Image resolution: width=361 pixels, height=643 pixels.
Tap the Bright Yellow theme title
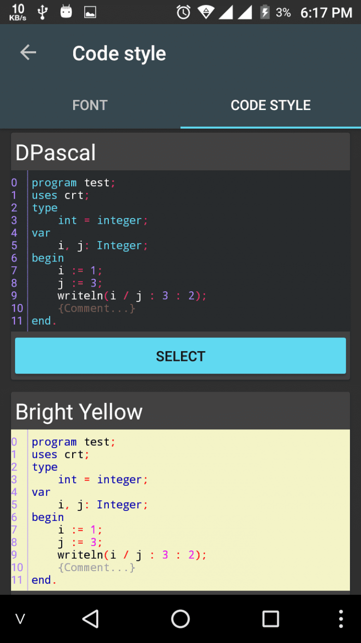click(79, 412)
